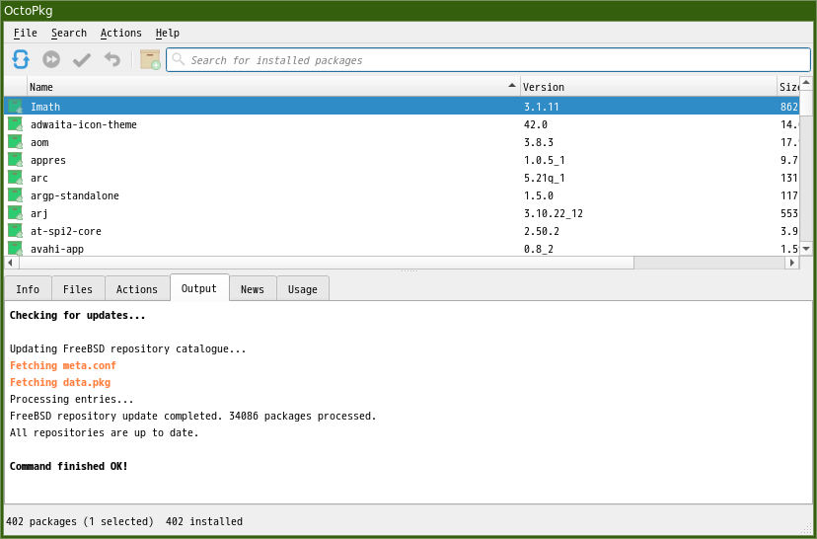
Task: Select the argp-standalone package name
Action: point(75,195)
